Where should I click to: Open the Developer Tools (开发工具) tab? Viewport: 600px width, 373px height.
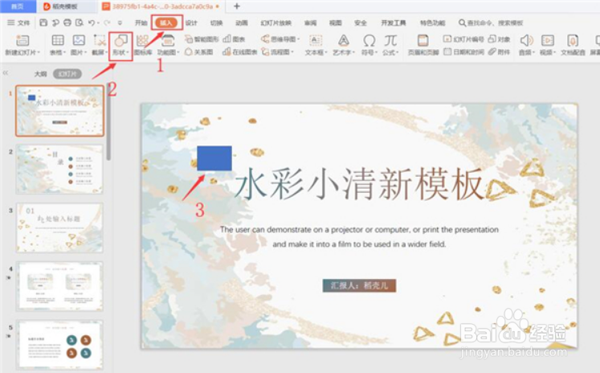click(394, 23)
